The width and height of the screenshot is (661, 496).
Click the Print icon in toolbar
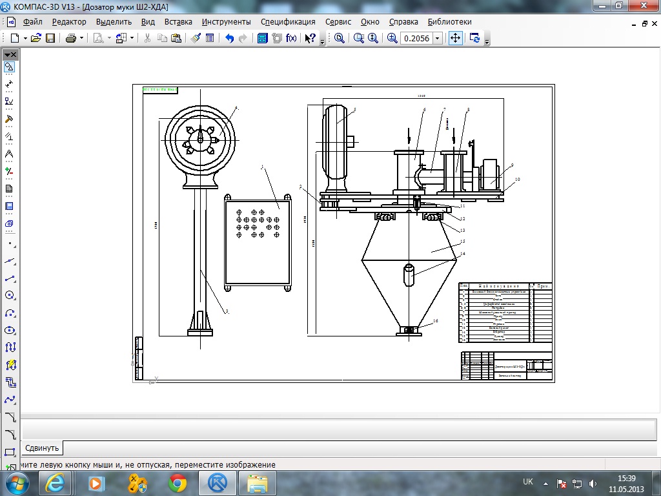pyautogui.click(x=71, y=38)
